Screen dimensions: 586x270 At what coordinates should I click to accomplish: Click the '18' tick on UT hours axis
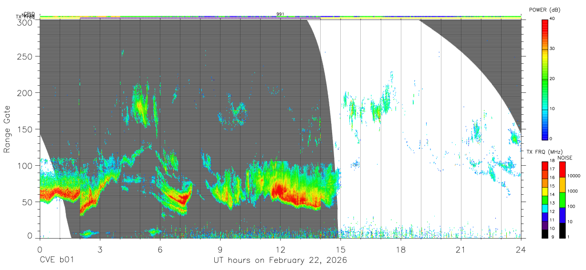pos(401,249)
